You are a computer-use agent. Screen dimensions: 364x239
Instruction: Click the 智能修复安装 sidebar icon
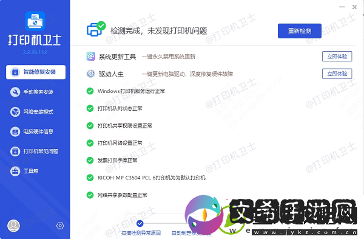coord(15,72)
